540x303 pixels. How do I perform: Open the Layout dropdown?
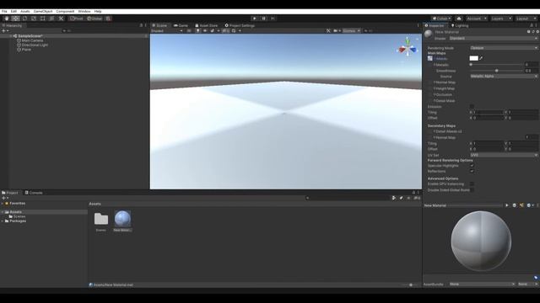pyautogui.click(x=526, y=19)
